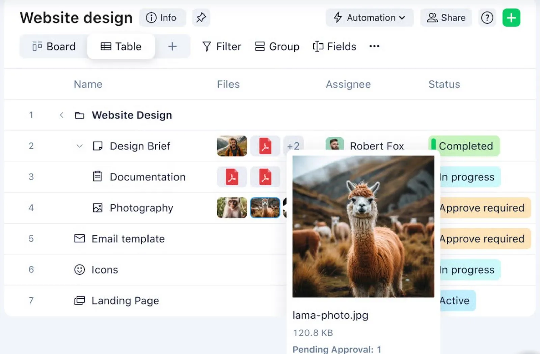Switch to the Board view tab

coord(54,46)
